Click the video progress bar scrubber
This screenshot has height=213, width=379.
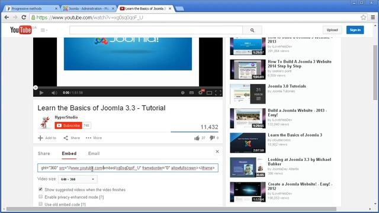(x=36, y=88)
